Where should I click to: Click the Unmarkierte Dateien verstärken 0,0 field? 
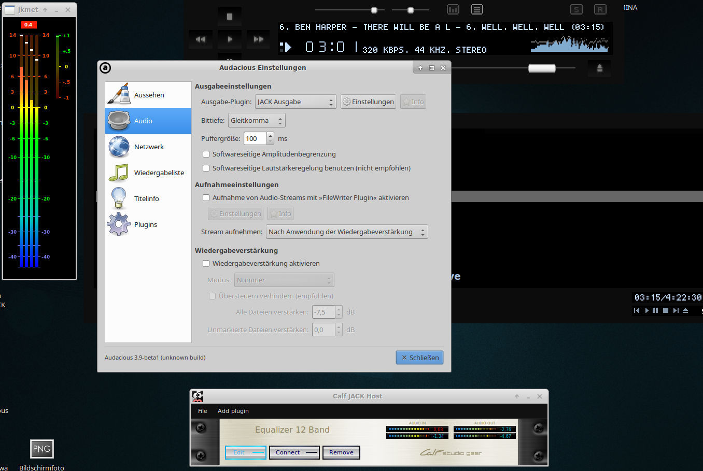pos(324,330)
